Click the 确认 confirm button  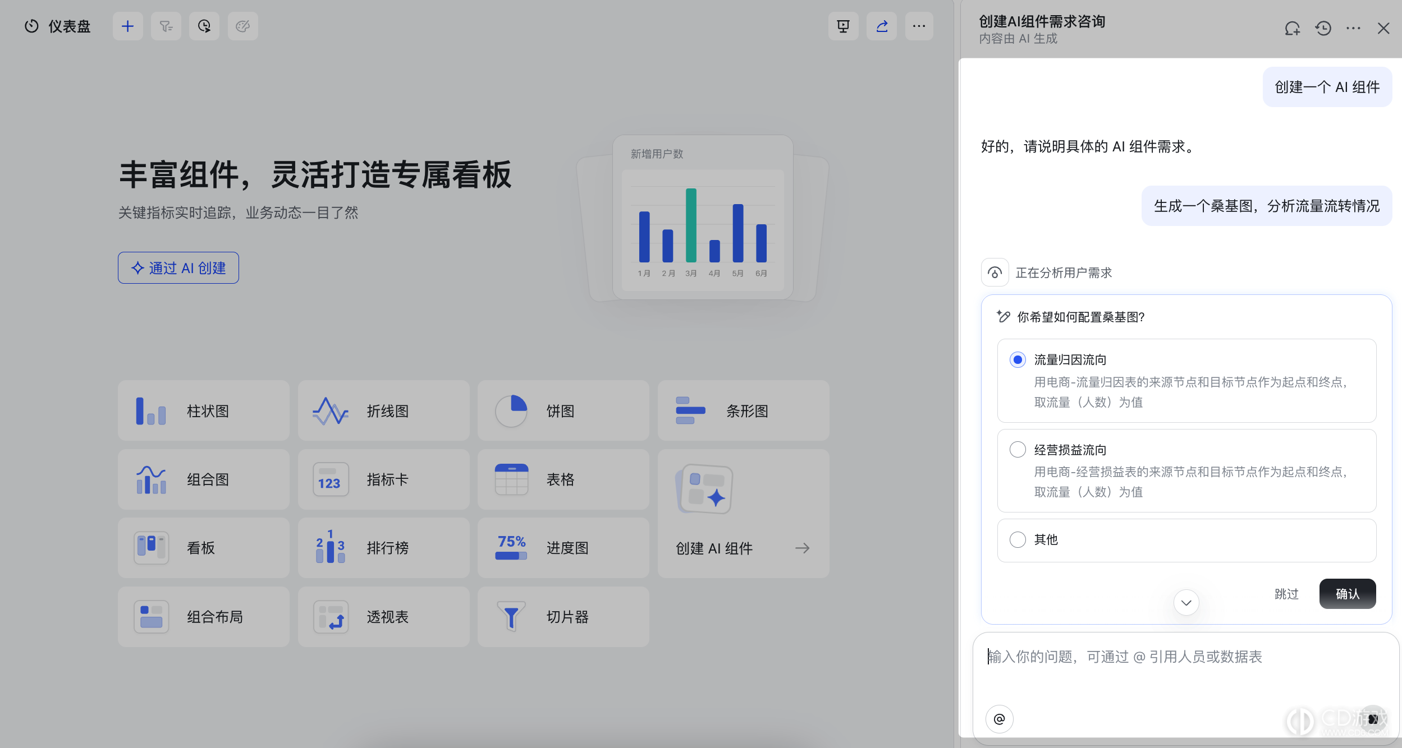coord(1348,594)
